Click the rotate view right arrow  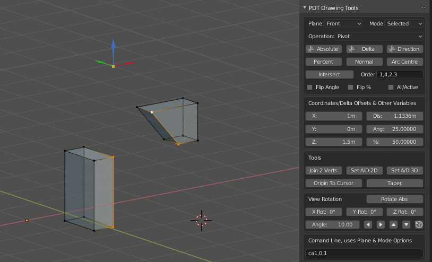[x=381, y=224]
